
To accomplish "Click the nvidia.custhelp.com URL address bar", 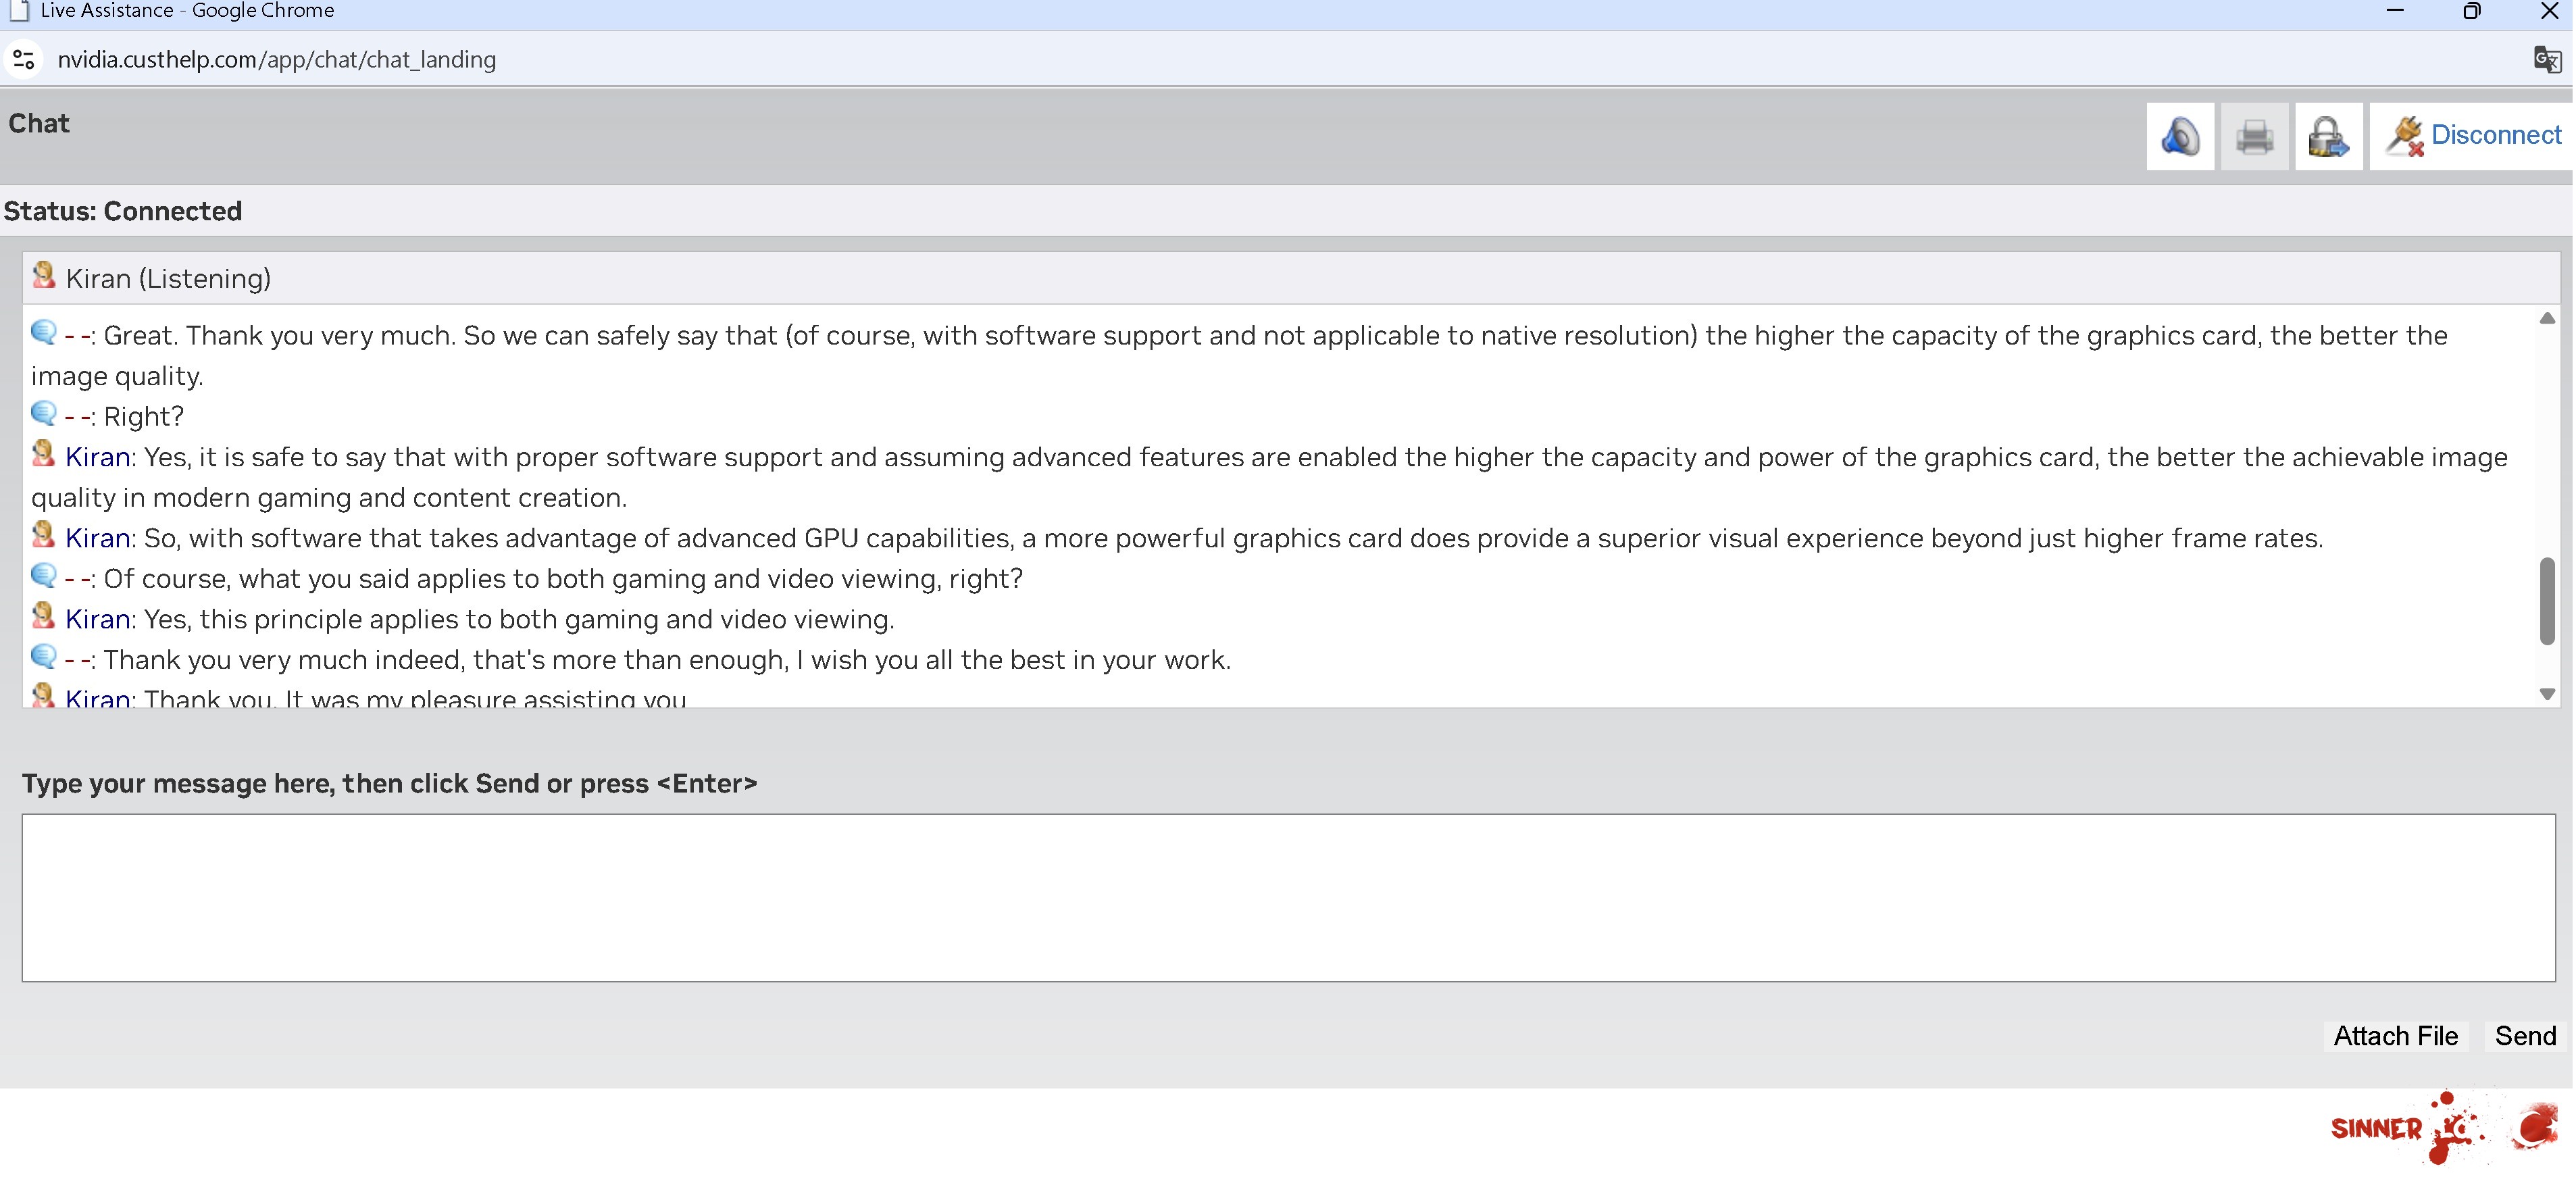I will tap(277, 60).
